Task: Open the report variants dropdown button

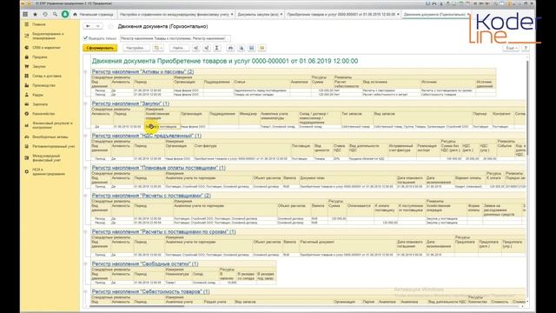Action: click(x=158, y=48)
